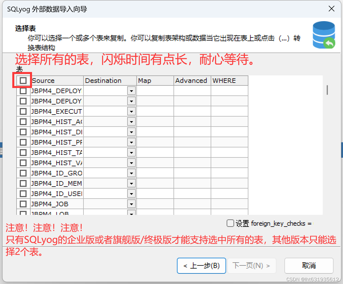Click the 取消 button

309,266
